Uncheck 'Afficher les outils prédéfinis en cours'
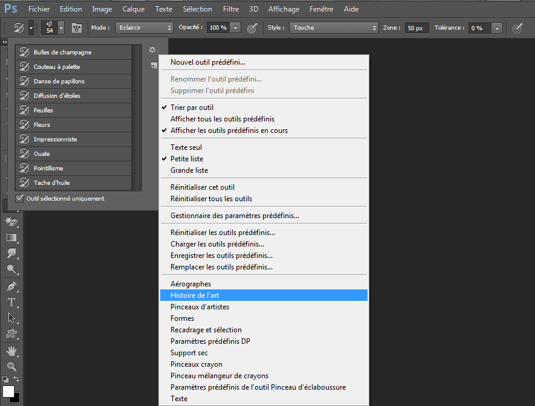The width and height of the screenshot is (535, 406). tap(229, 130)
